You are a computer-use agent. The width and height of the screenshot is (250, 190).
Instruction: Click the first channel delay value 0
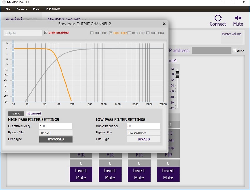pos(81,163)
